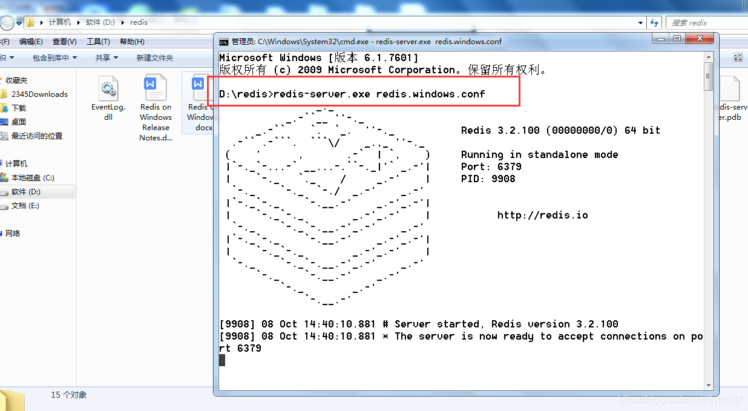
Task: Click the Explorer back navigation button
Action: point(7,23)
